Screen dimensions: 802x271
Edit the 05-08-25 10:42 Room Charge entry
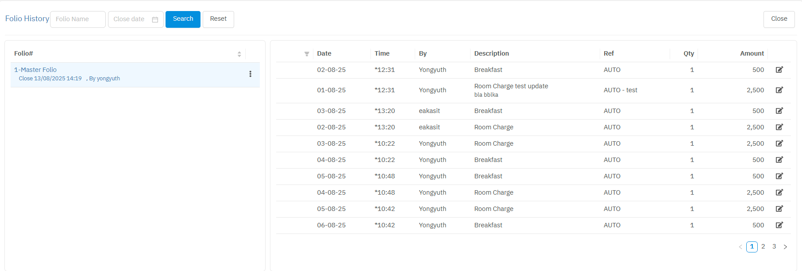tap(779, 209)
